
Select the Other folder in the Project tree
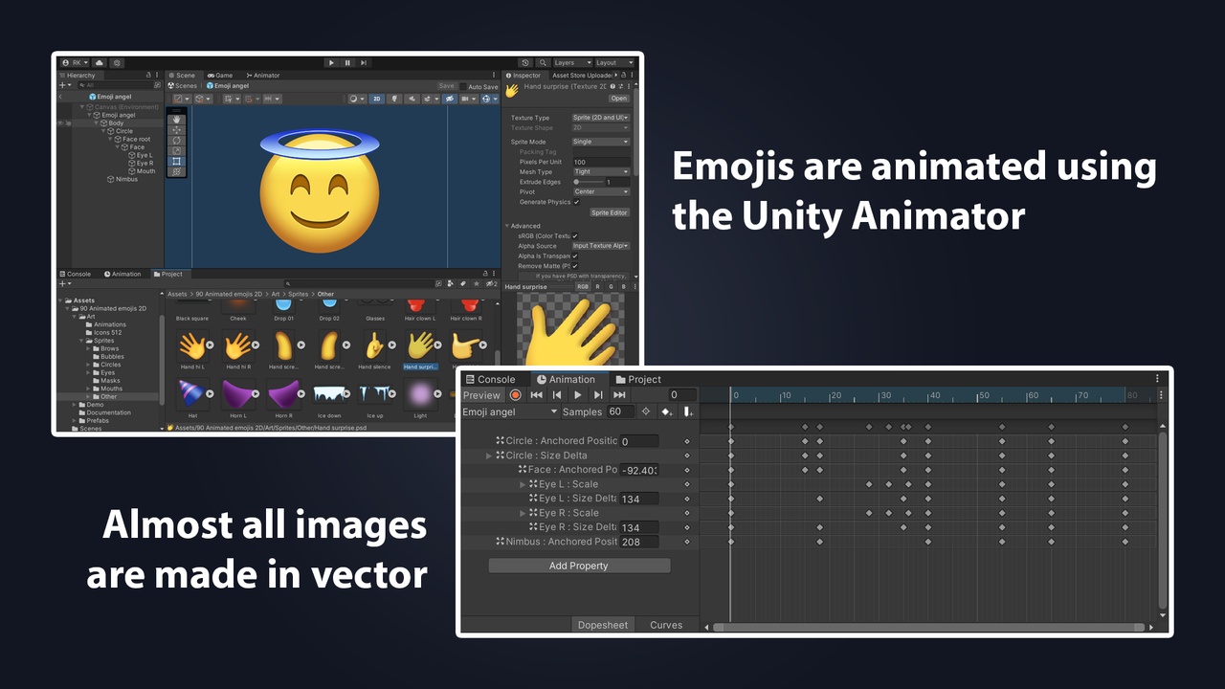tap(108, 397)
